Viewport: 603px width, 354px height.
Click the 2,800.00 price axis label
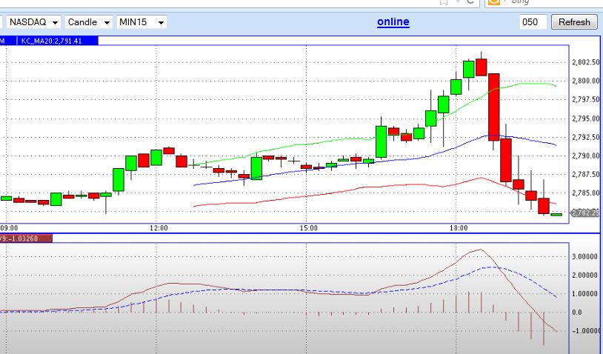(586, 81)
